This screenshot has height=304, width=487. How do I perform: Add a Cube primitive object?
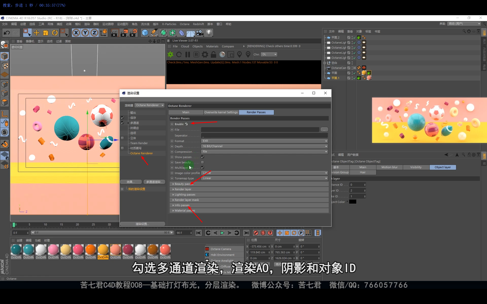[145, 33]
